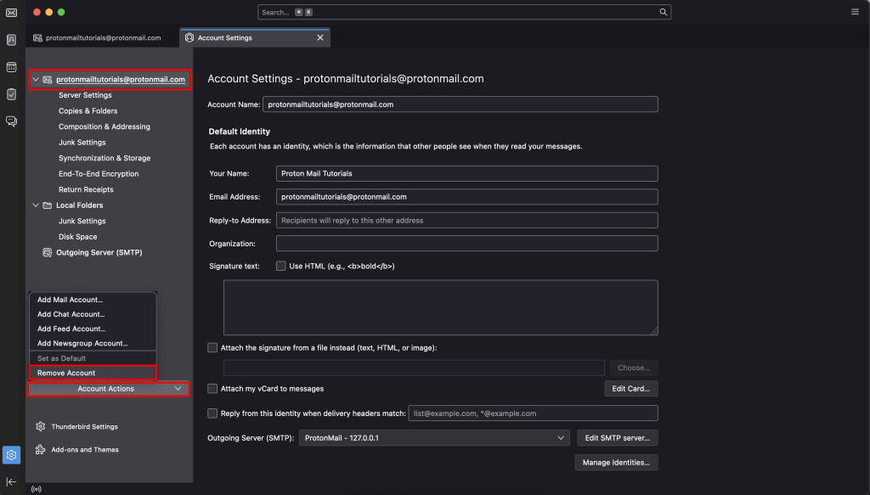870x495 pixels.
Task: Close the Account Settings tab
Action: (x=320, y=37)
